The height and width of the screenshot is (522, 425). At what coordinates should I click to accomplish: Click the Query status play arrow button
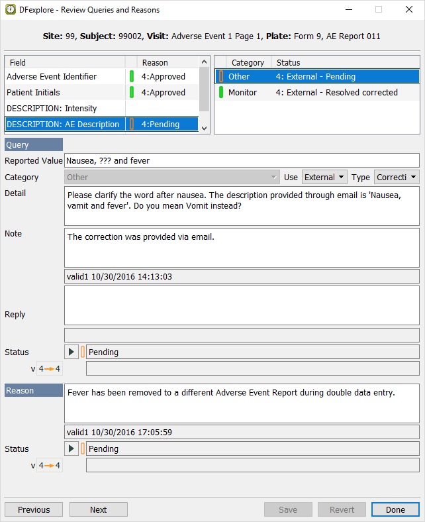(71, 352)
